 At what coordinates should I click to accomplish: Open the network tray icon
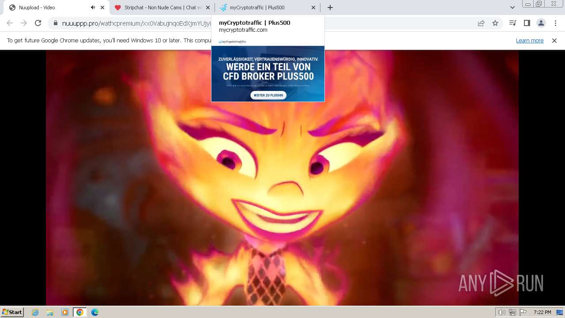[512, 312]
